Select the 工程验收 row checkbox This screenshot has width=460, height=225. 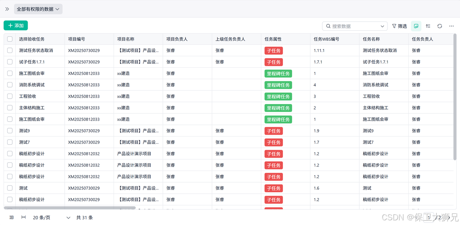10,96
